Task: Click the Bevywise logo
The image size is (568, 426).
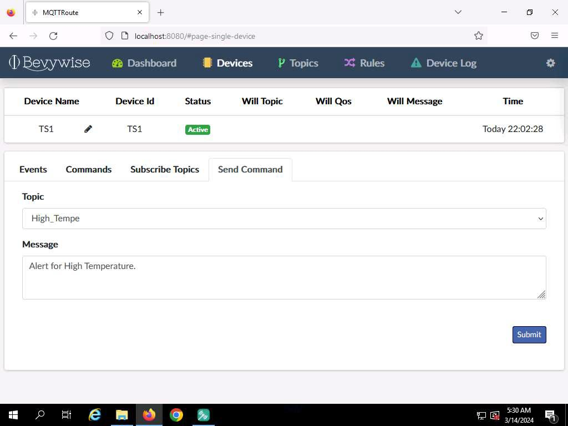Action: point(49,63)
